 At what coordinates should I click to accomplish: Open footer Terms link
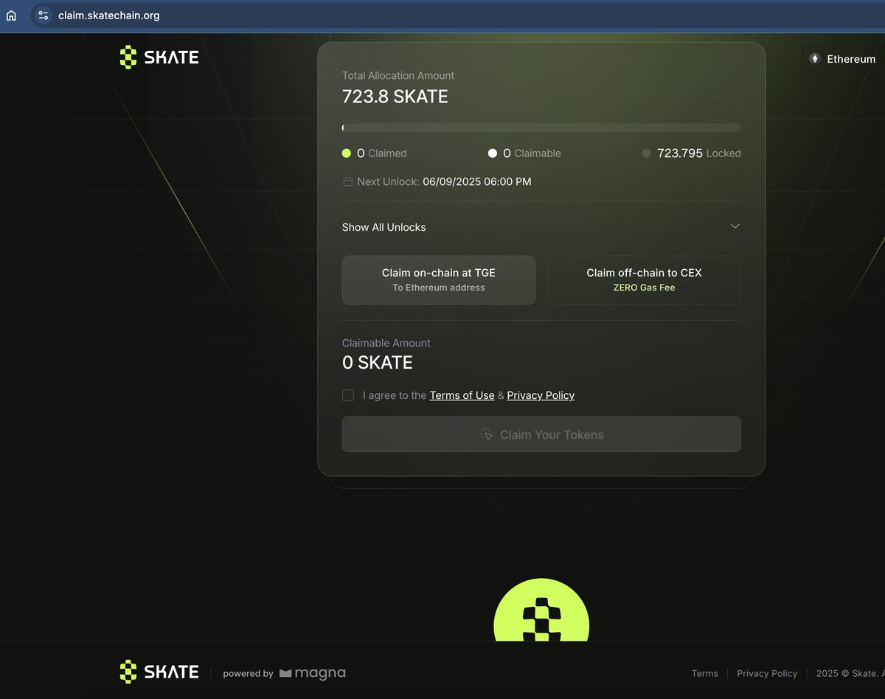pyautogui.click(x=704, y=673)
